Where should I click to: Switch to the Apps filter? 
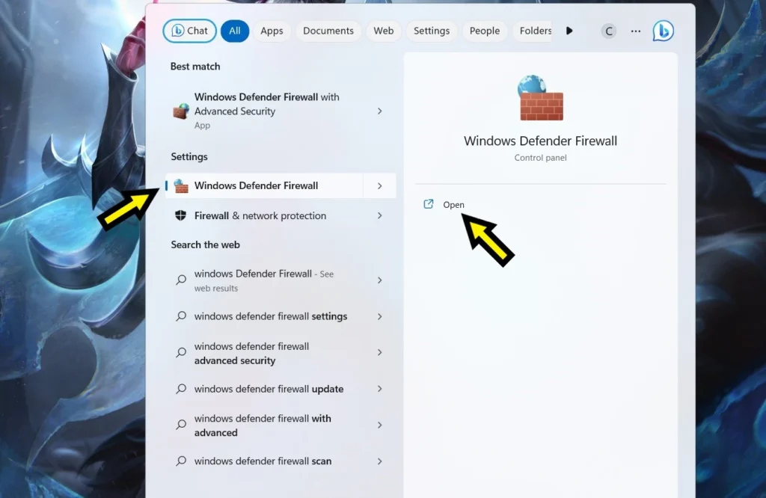(272, 31)
